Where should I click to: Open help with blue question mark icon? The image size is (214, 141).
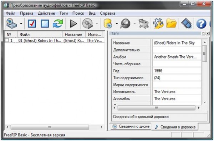[x=201, y=24]
